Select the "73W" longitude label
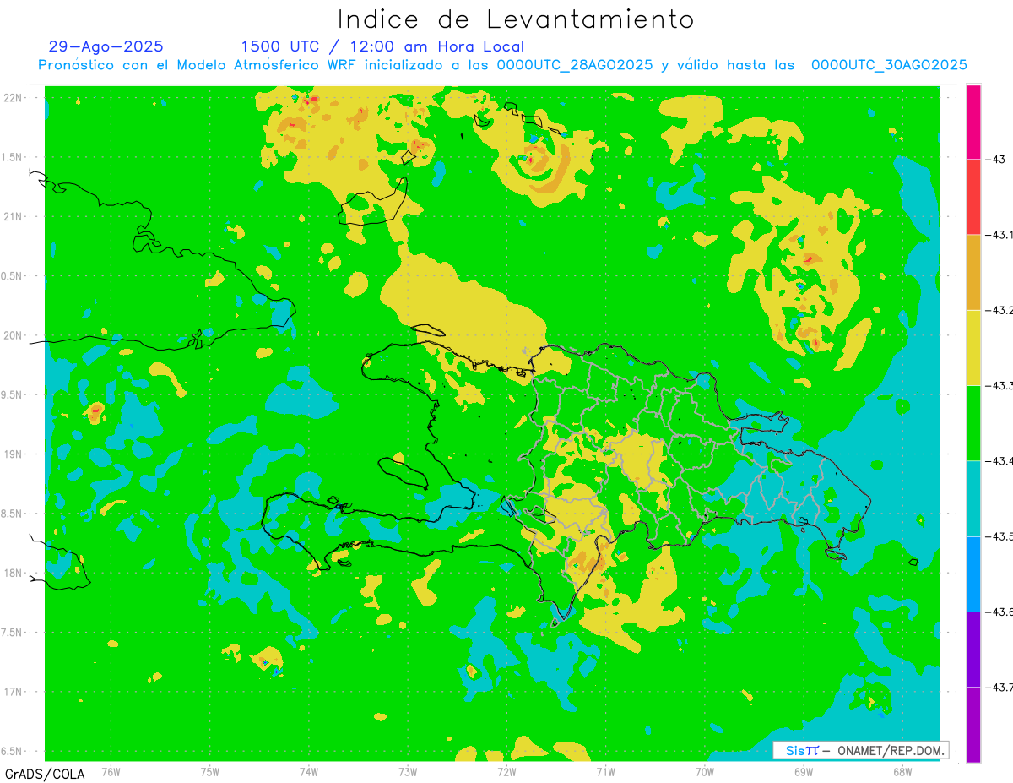 pyautogui.click(x=408, y=771)
